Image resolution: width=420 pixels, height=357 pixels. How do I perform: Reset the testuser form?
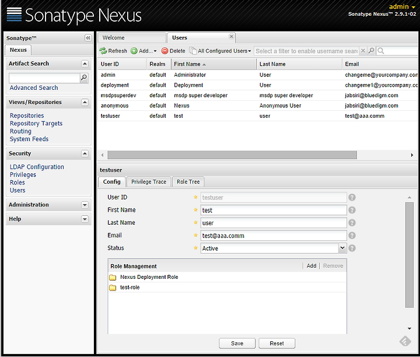coord(276,344)
